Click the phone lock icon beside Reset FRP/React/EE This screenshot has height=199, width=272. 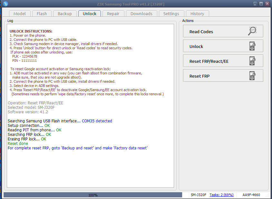(x=252, y=61)
